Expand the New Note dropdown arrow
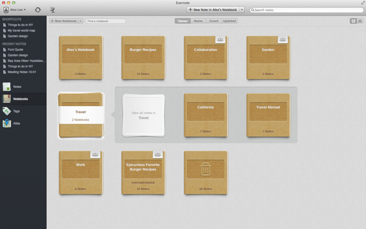The width and height of the screenshot is (366, 229). 242,10
